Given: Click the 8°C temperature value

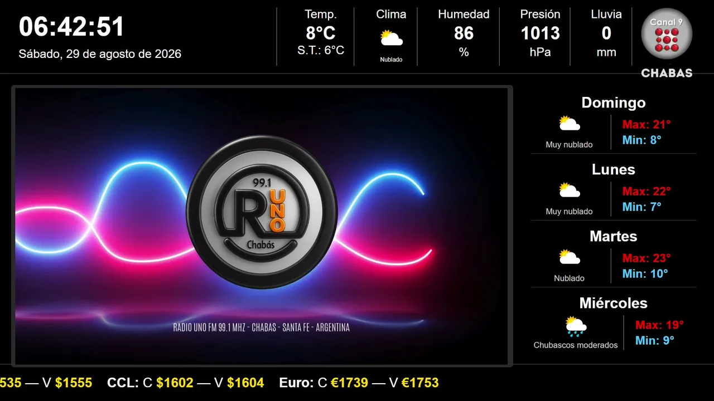Looking at the screenshot, I should pyautogui.click(x=321, y=33).
